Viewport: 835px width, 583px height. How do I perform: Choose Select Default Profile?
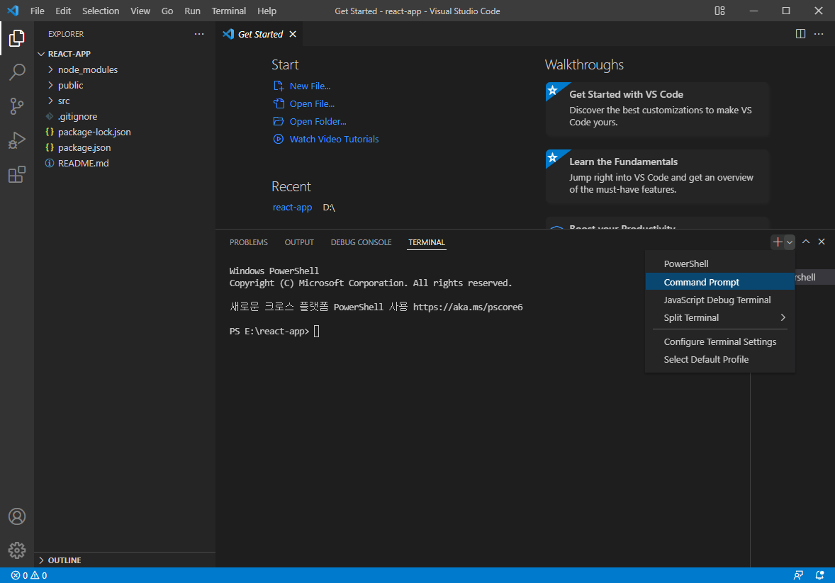point(720,360)
